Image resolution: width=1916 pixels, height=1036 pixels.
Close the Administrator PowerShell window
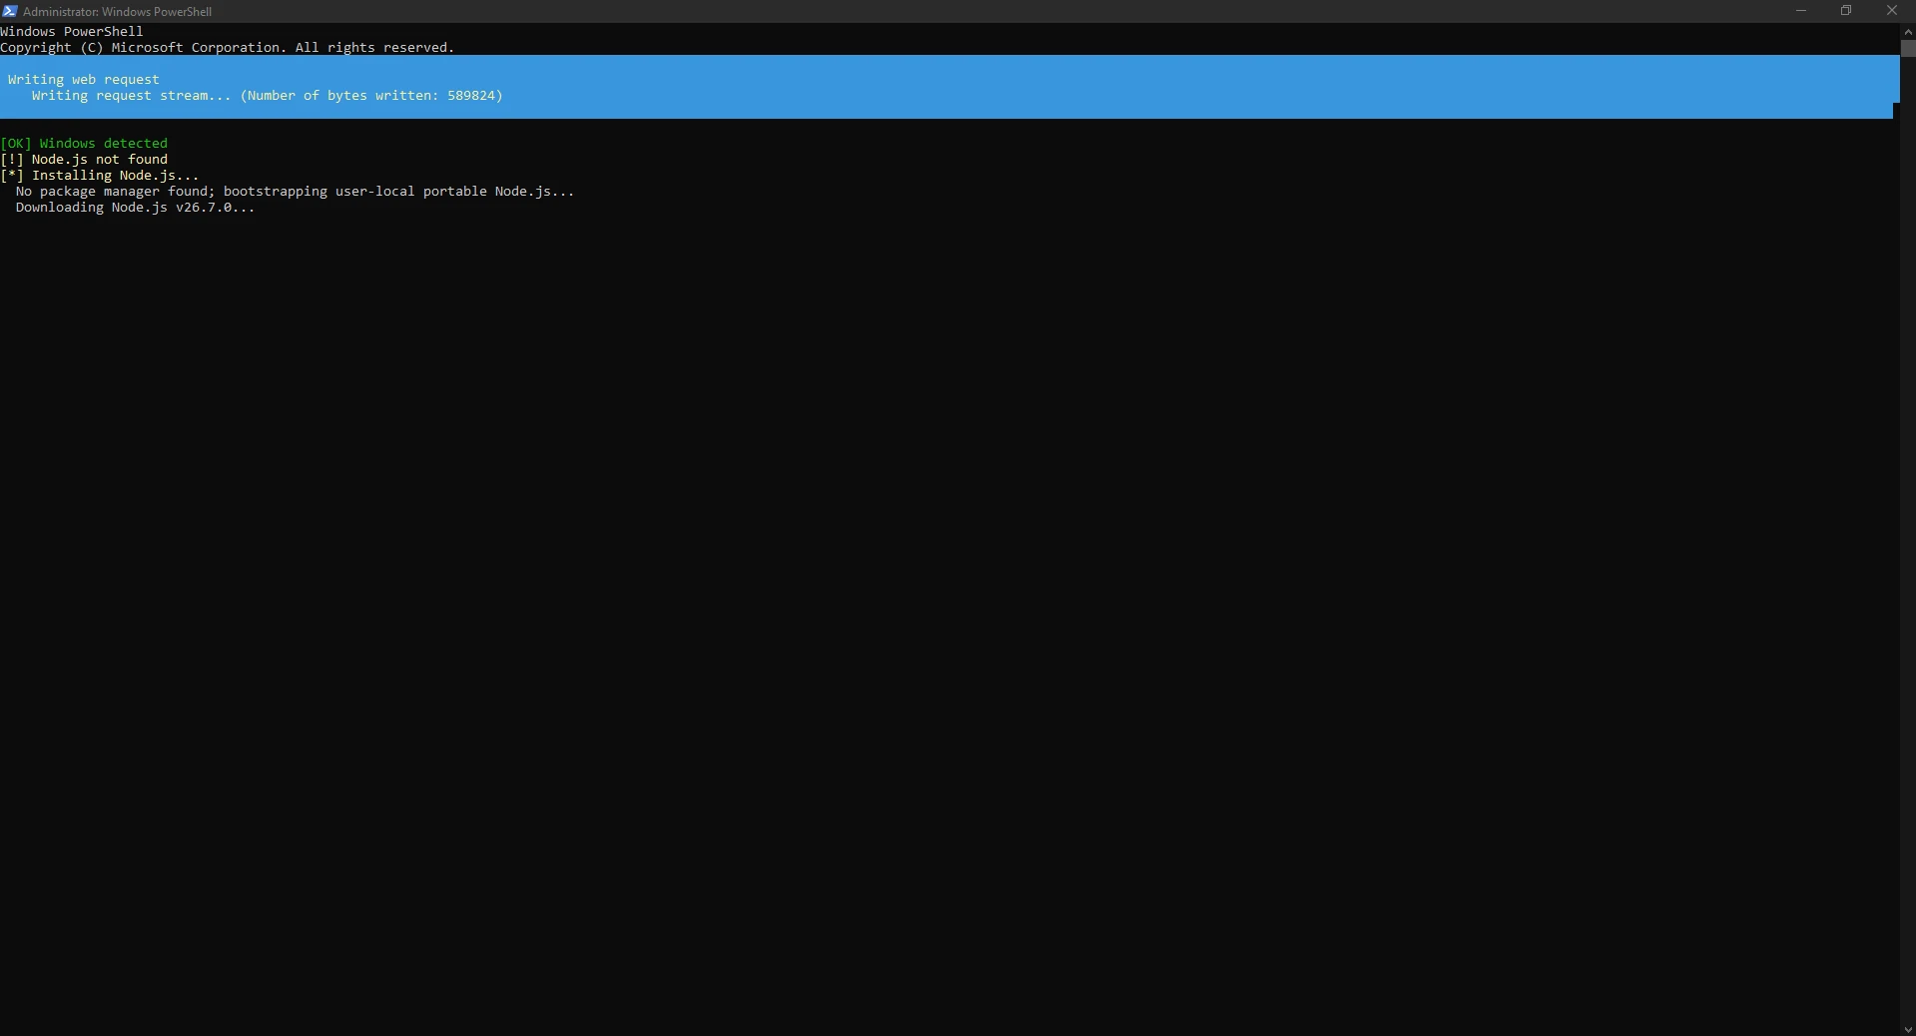pos(1891,11)
